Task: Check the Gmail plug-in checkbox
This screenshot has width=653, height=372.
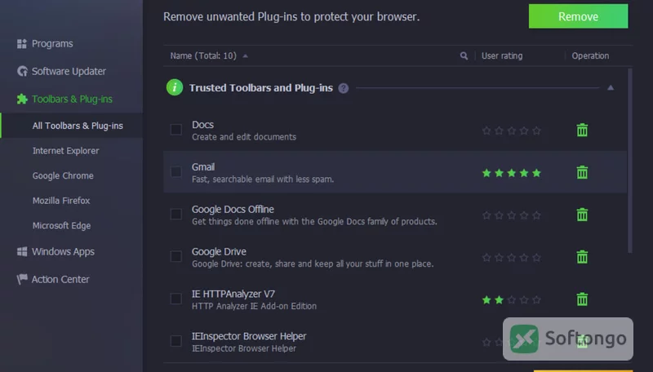Action: click(x=176, y=172)
